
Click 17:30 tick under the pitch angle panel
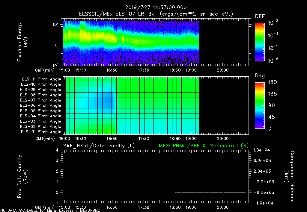(144, 139)
